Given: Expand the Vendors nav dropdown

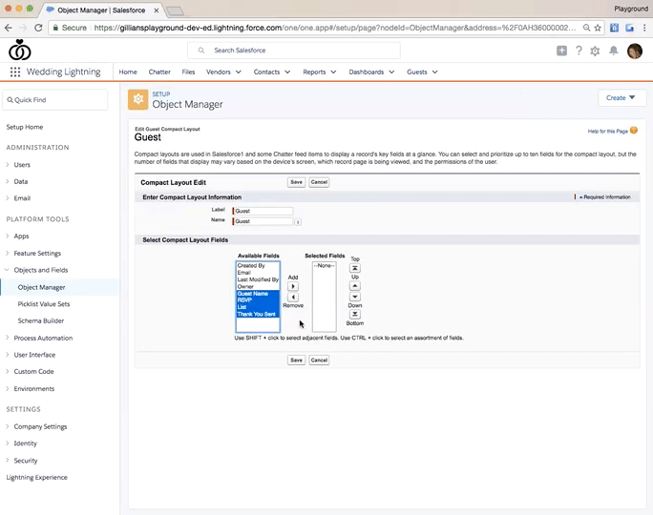Looking at the screenshot, I should (x=239, y=72).
